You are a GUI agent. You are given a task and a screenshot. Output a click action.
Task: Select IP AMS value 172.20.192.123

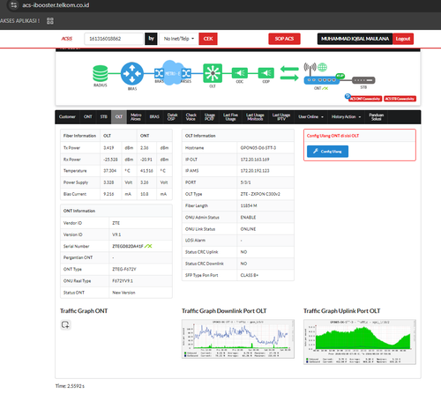pos(255,171)
